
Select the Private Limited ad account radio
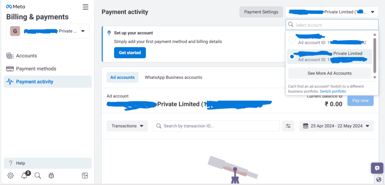click(x=292, y=57)
